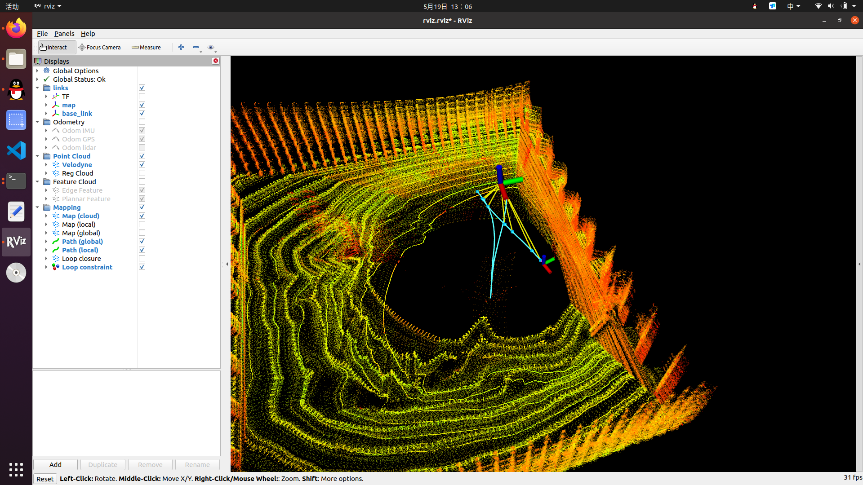This screenshot has width=863, height=485.
Task: Click the blue plus add-tool icon
Action: coord(181,47)
